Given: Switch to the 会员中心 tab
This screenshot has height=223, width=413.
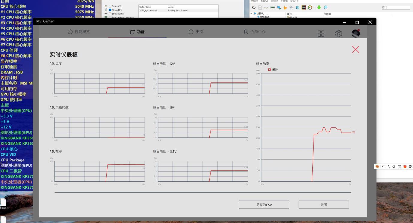Looking at the screenshot, I should tap(255, 32).
